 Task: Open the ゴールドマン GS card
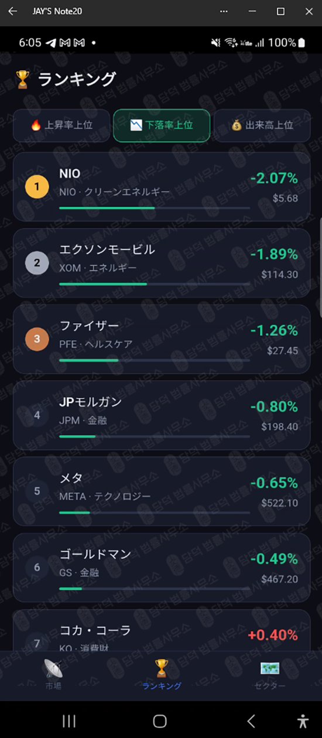coord(162,568)
